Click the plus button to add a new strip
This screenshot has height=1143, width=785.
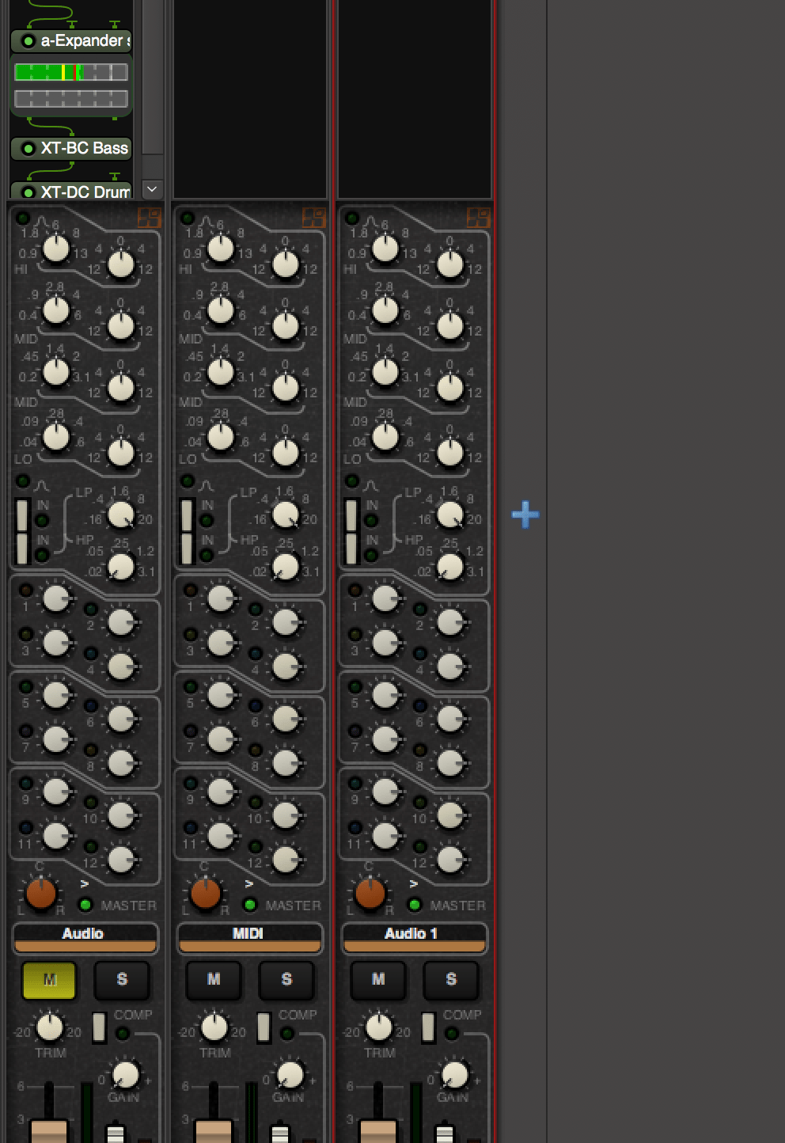[x=524, y=515]
